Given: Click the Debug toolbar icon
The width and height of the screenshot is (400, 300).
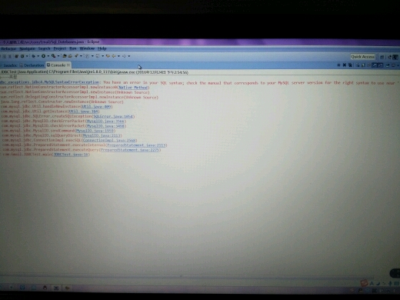Looking at the screenshot, I should [x=33, y=56].
